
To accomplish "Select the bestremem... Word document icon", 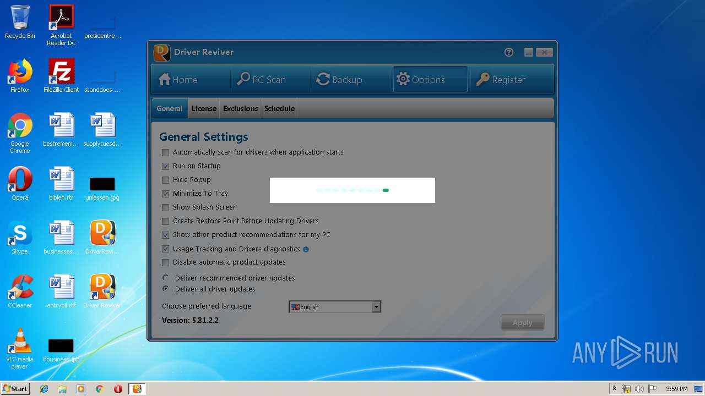I will (x=61, y=129).
